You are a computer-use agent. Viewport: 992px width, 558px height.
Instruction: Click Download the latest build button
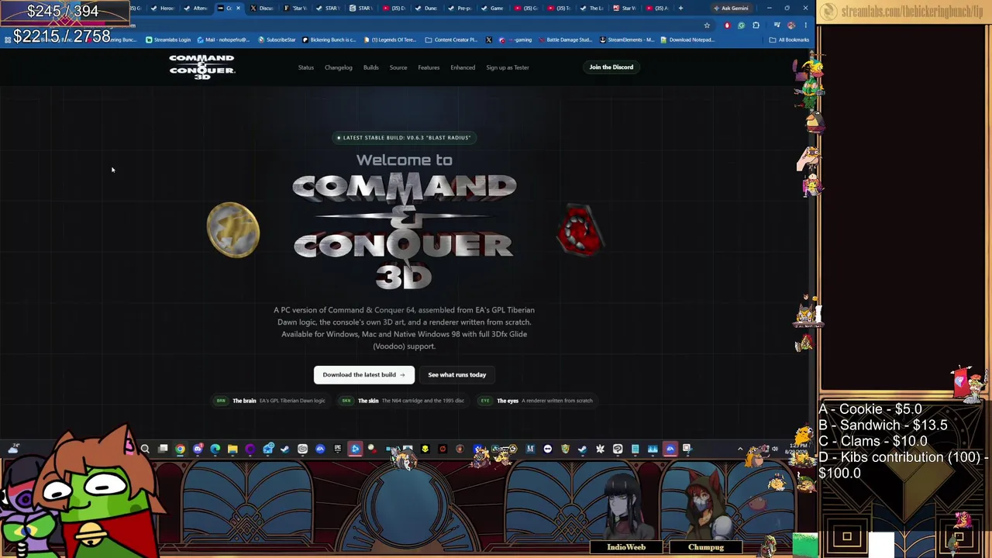click(x=363, y=375)
